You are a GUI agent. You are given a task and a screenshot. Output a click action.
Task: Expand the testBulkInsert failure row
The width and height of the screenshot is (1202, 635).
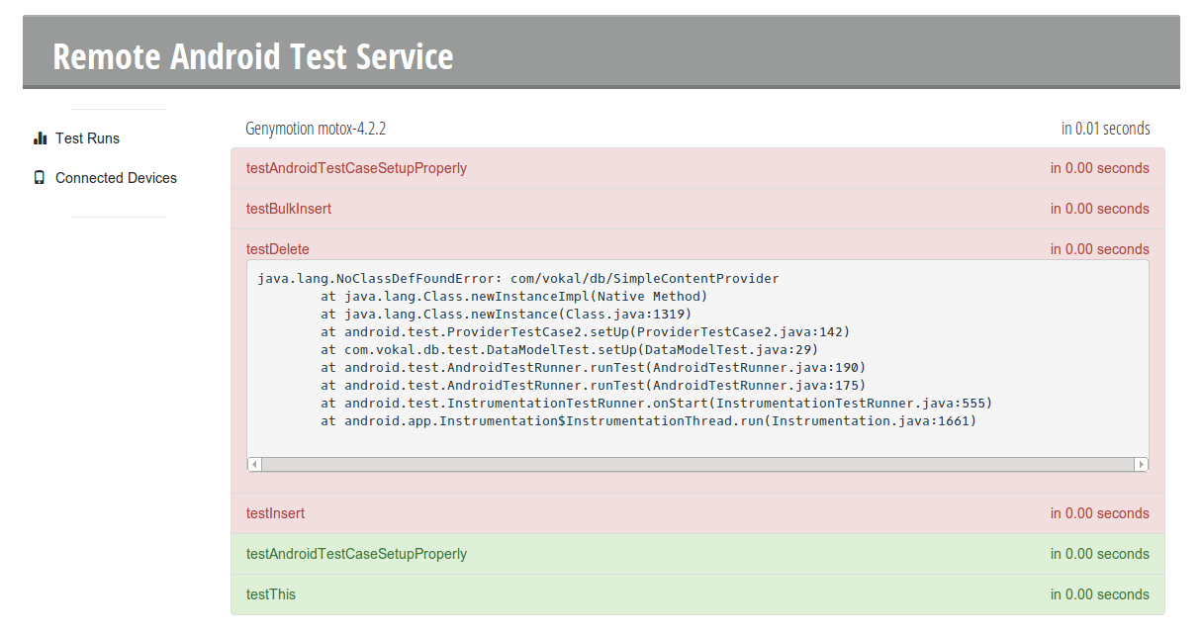pyautogui.click(x=289, y=209)
